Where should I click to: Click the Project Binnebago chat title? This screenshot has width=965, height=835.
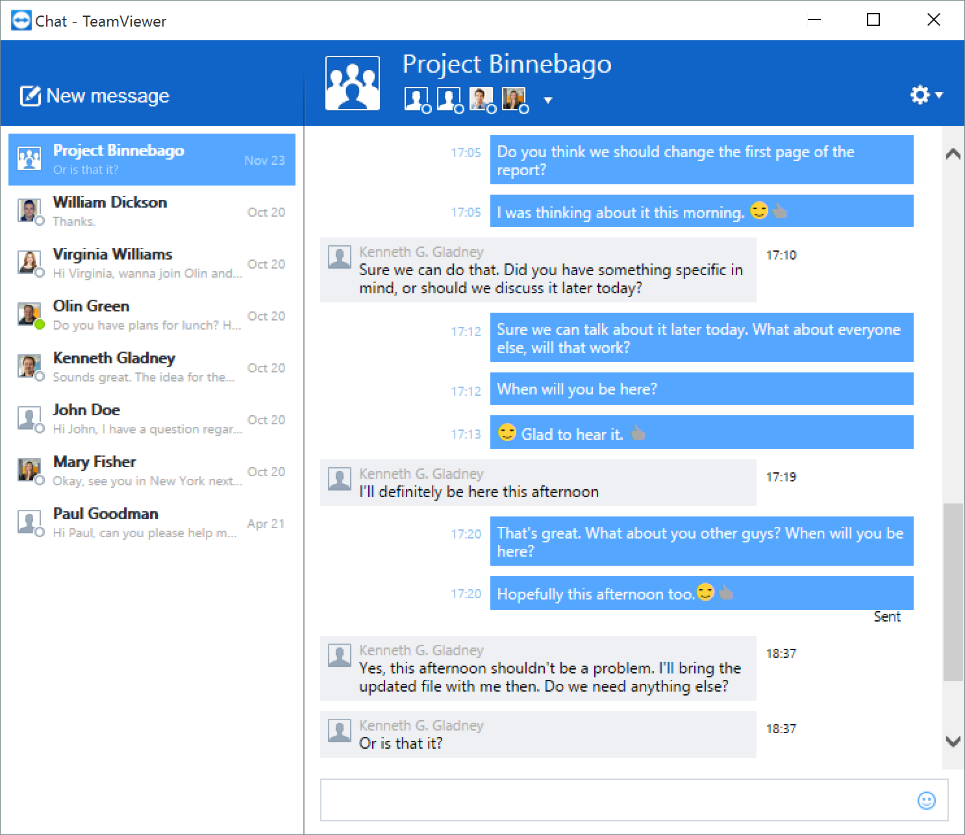(507, 64)
